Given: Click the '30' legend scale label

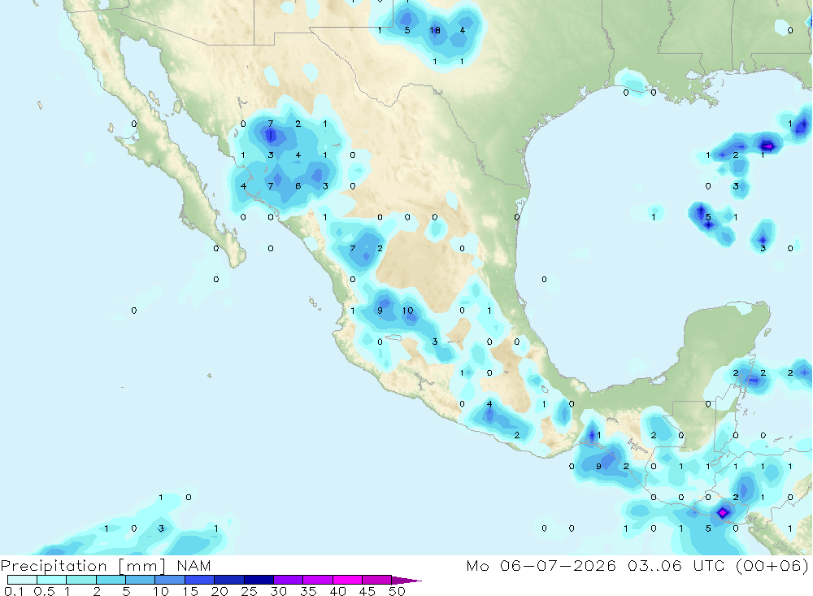Looking at the screenshot, I should click(x=278, y=591).
